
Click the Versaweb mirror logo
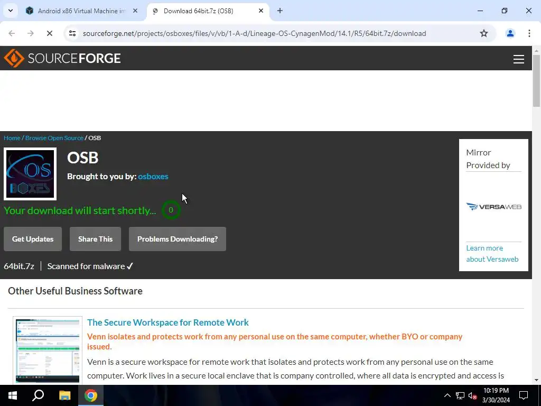click(x=494, y=207)
